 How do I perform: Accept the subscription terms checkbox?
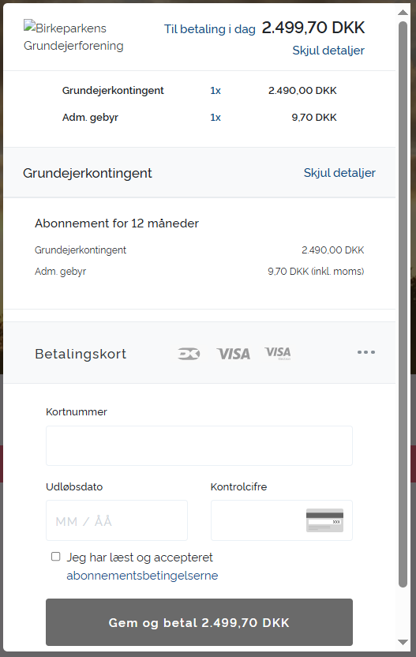click(56, 557)
